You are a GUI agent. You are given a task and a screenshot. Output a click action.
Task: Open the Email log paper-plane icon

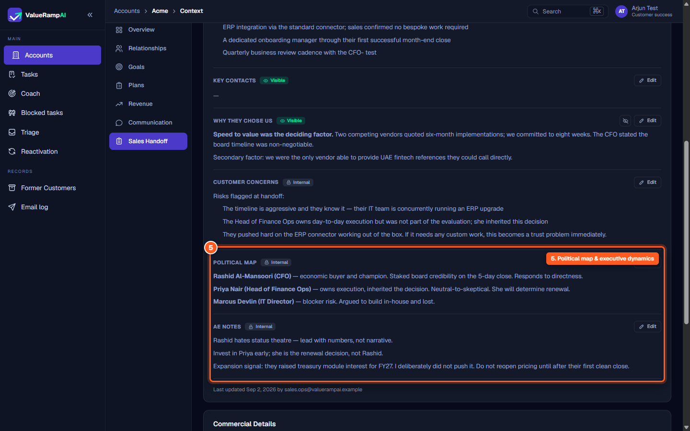click(x=12, y=207)
